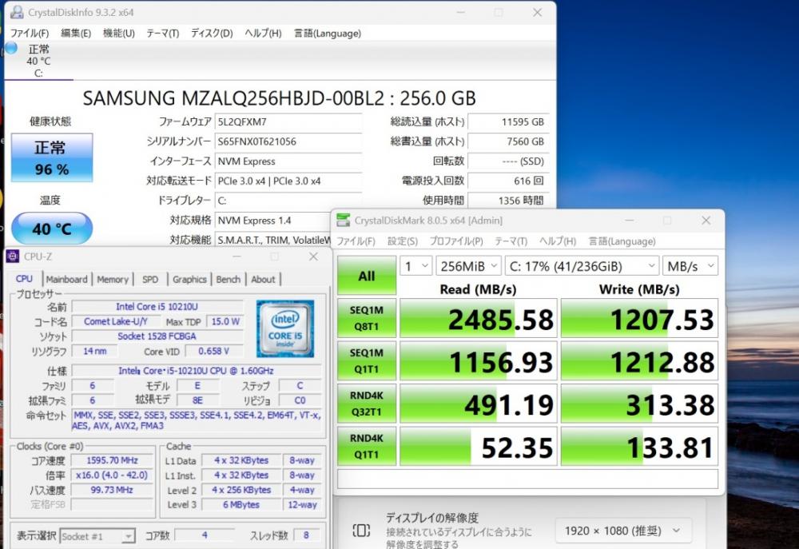Open ディスク(D) menu in CrystalDiskInfo
Viewport: 799px width, 549px height.
click(x=212, y=33)
